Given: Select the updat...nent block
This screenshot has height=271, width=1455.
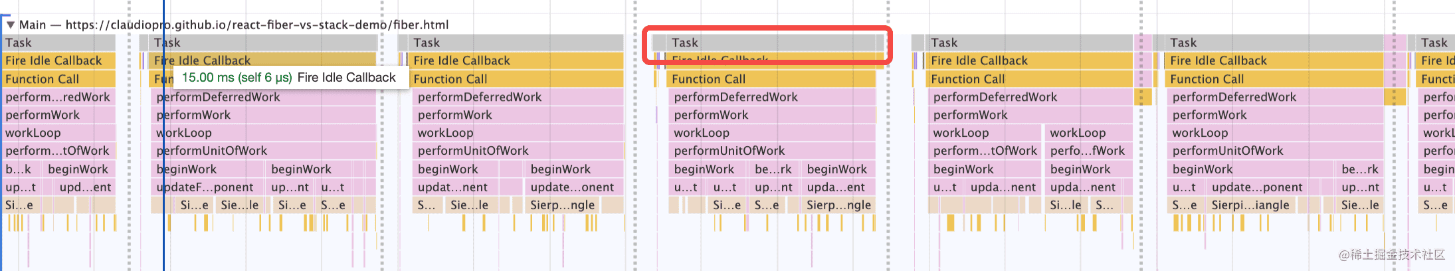Looking at the screenshot, I should 455,187.
